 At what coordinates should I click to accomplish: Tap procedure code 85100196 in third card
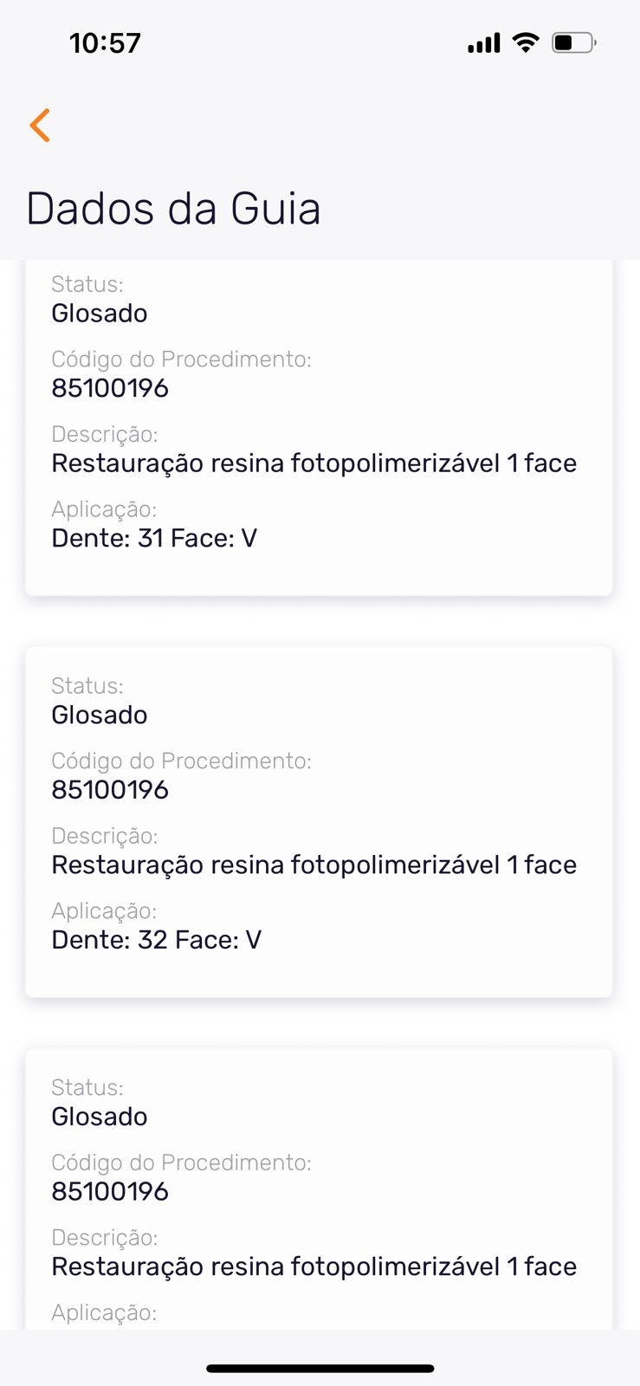[x=110, y=1192]
